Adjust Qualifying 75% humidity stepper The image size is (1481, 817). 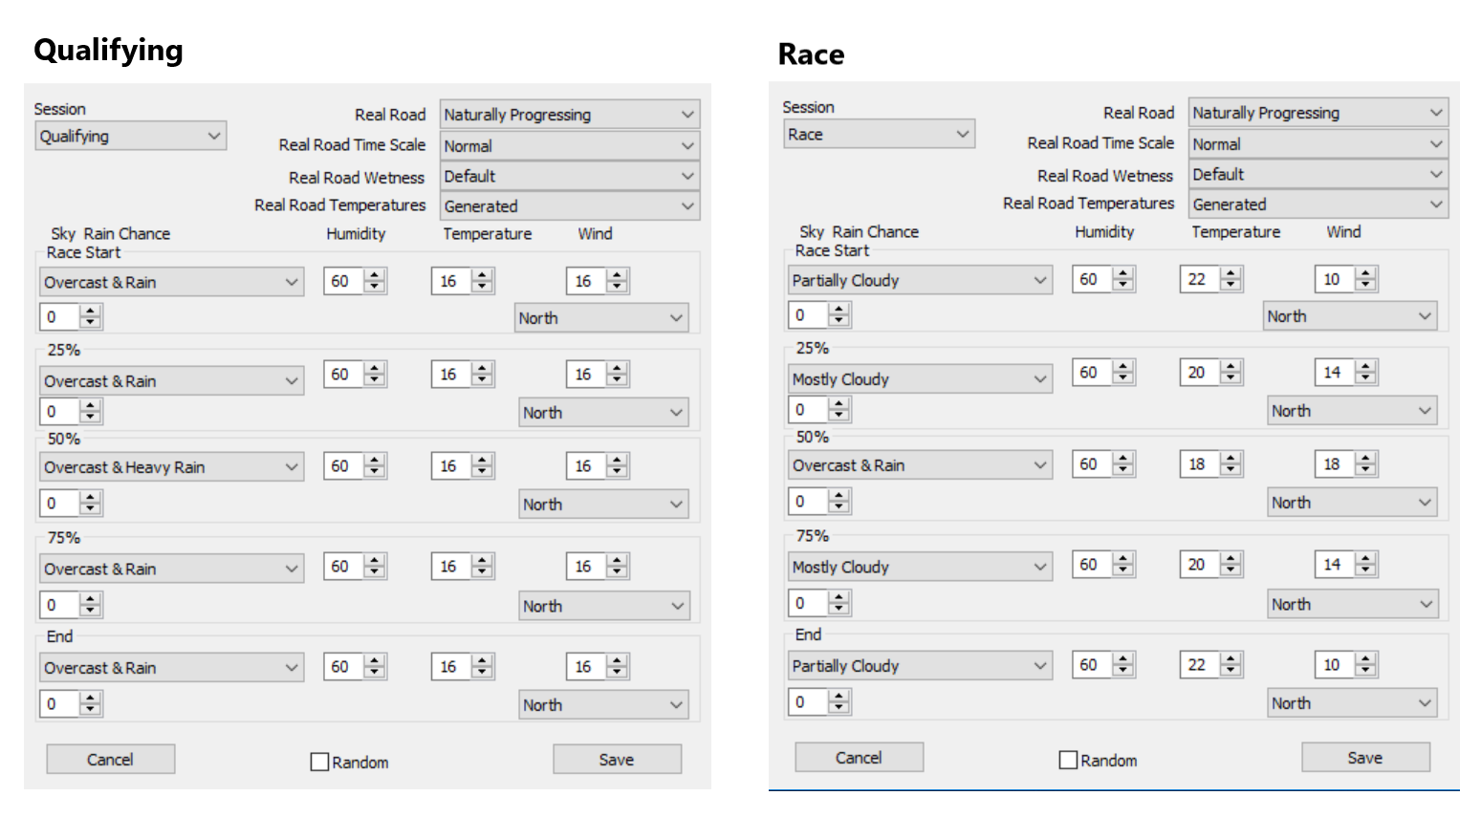[x=376, y=566]
